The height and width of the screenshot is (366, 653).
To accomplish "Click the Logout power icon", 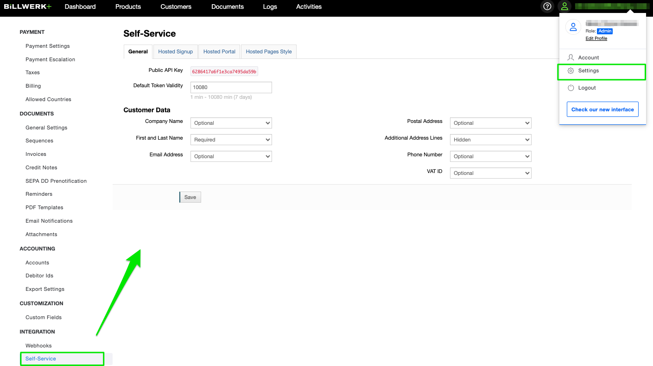I will tap(571, 88).
